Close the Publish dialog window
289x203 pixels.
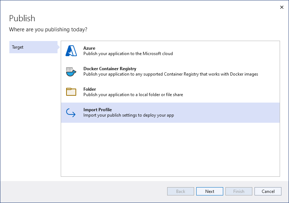tap(281, 7)
